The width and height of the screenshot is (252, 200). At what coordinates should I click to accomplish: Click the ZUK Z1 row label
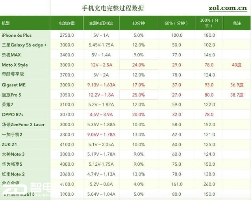pos(9,144)
